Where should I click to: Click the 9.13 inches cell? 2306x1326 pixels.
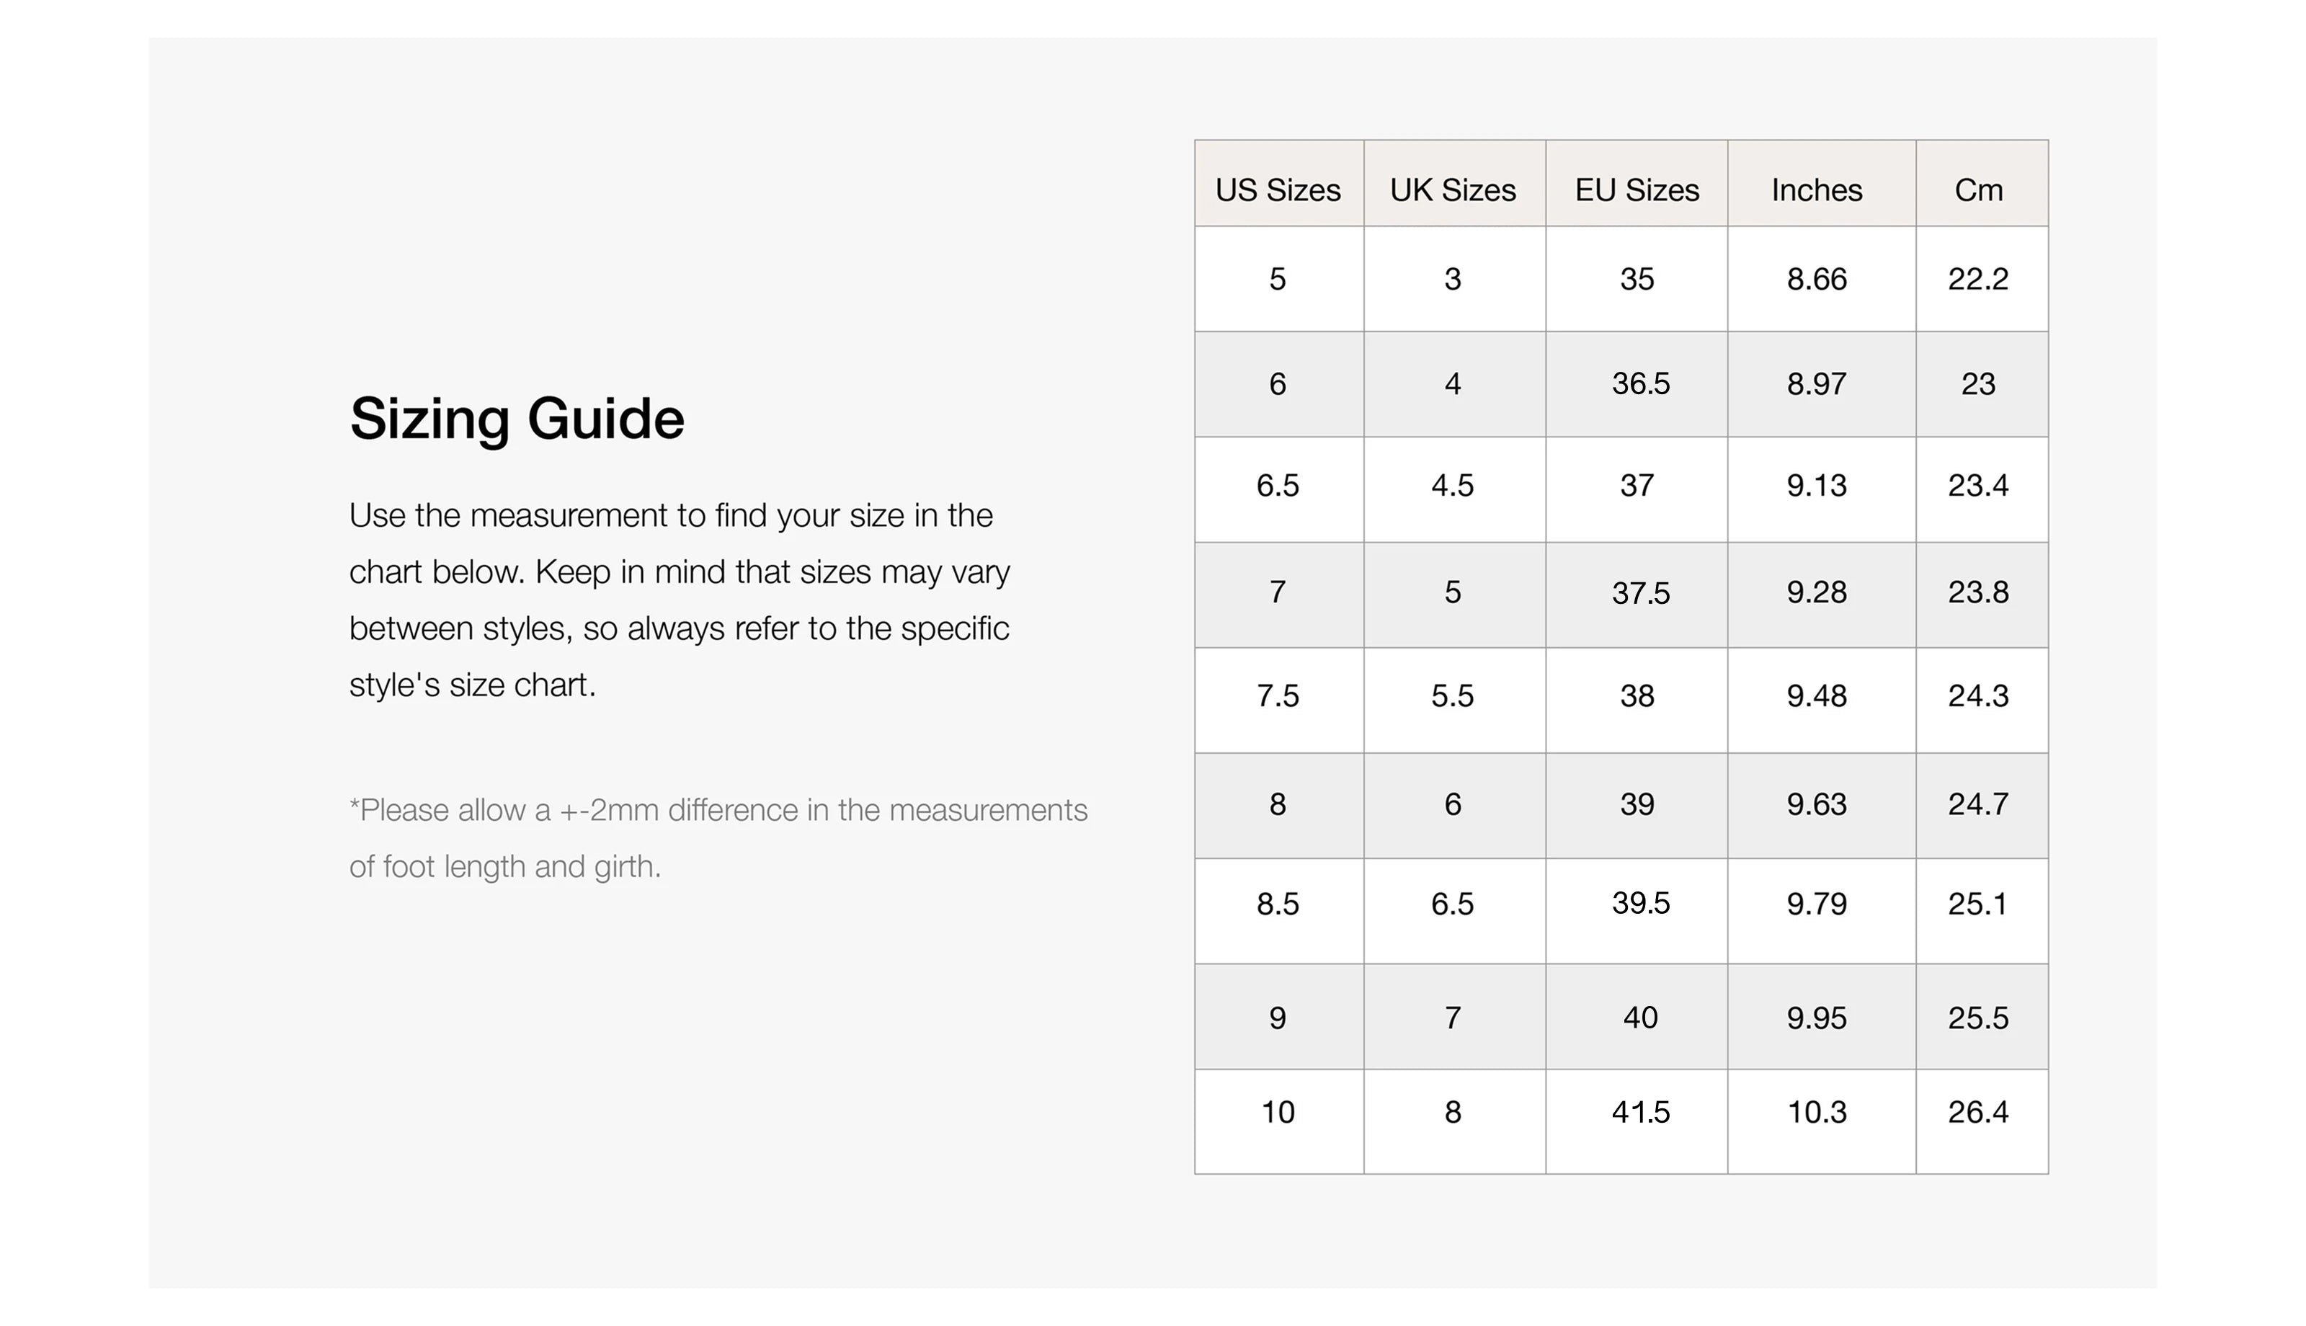pos(1816,486)
